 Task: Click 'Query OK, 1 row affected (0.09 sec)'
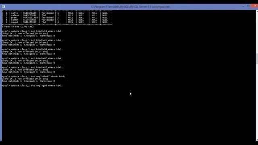(x=25, y=33)
